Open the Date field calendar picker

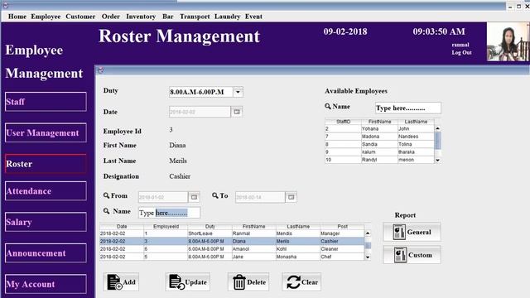pos(237,112)
